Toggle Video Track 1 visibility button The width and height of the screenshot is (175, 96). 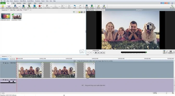point(3,63)
